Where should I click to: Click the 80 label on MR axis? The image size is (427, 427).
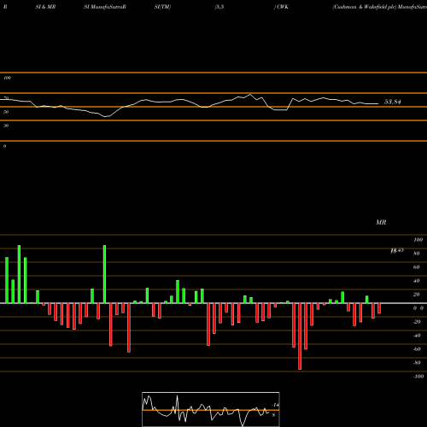pyautogui.click(x=417, y=254)
